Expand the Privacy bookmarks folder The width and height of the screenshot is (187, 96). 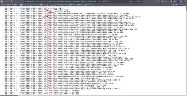tap(65, 5)
